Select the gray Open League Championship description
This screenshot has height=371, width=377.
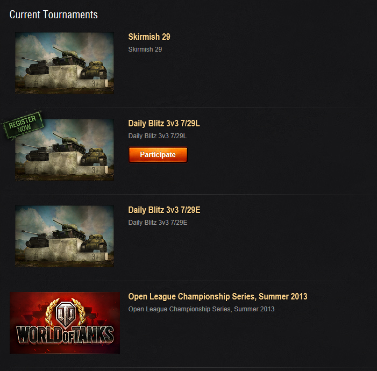[x=201, y=309]
